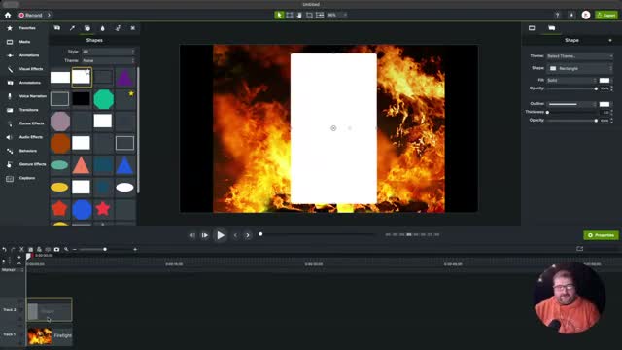Open the notifications bell icon
622x350 pixels.
pyautogui.click(x=571, y=16)
